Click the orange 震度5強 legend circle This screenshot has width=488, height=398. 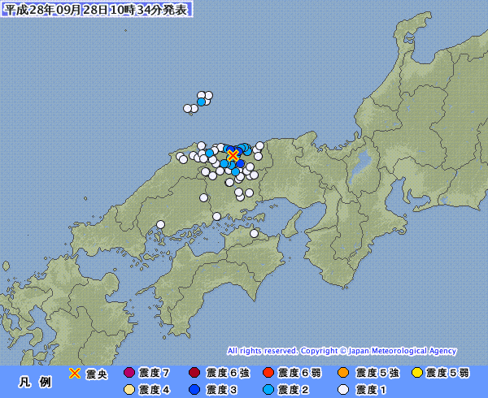pyautogui.click(x=343, y=373)
